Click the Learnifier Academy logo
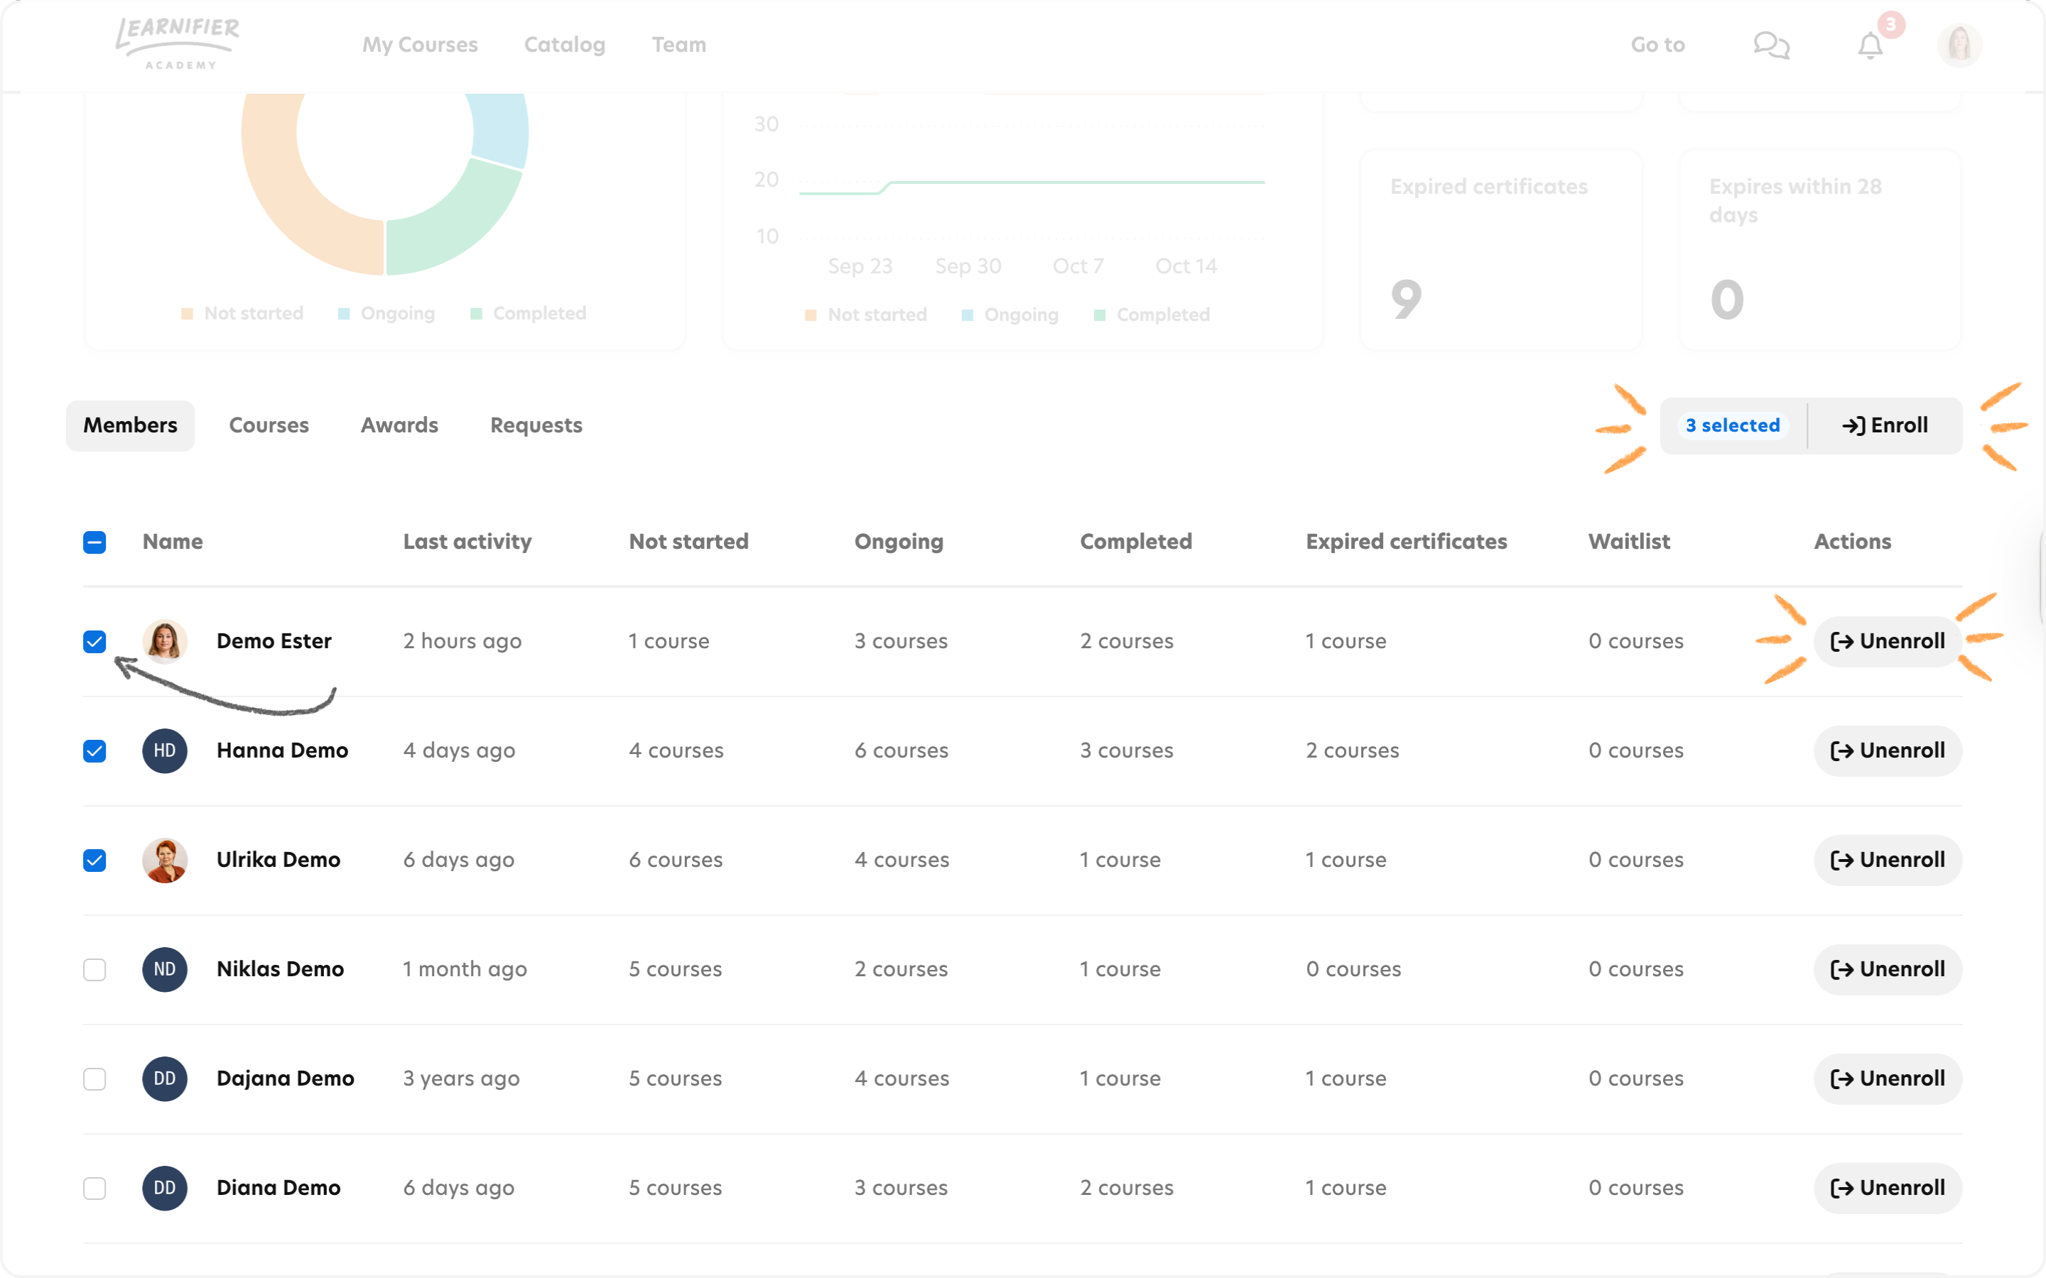This screenshot has width=2046, height=1278. click(178, 43)
